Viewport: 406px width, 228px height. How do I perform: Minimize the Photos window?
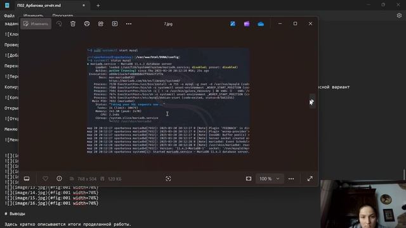(x=280, y=23)
